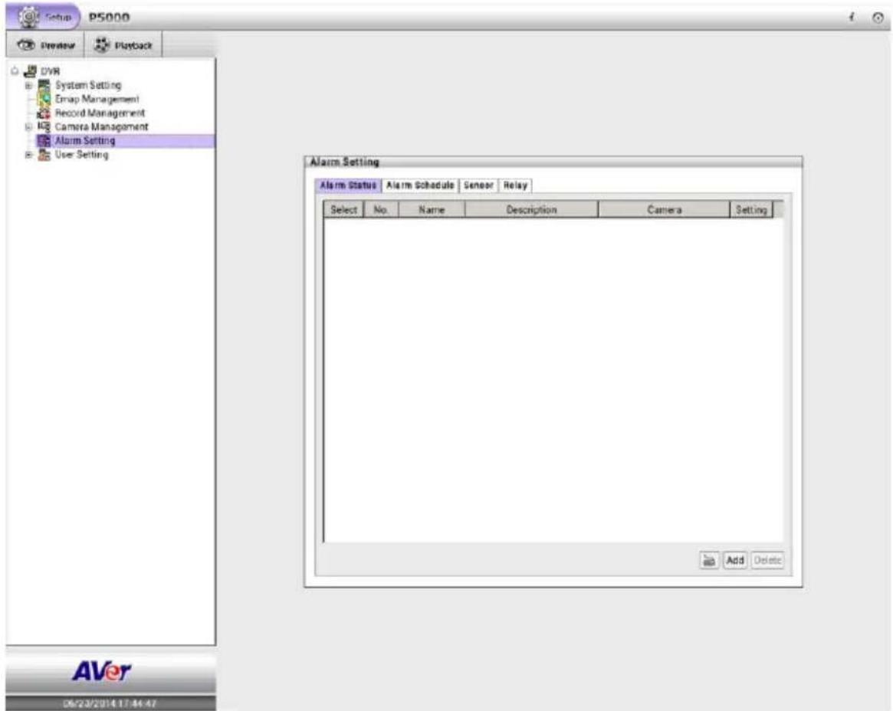Open the Relay tab
This screenshot has height=711, width=893.
click(515, 185)
